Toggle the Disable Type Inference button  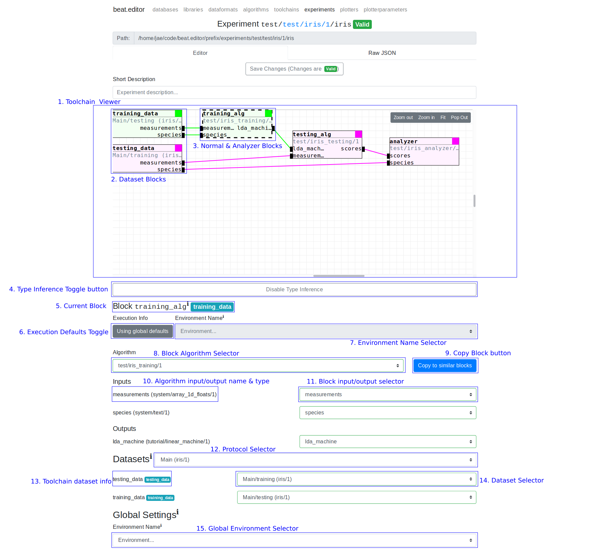(x=294, y=289)
